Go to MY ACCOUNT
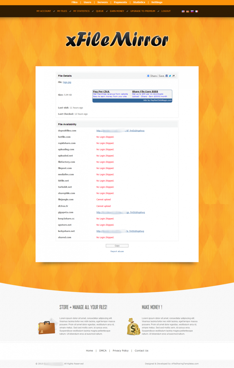The height and width of the screenshot is (368, 234). 44,11
